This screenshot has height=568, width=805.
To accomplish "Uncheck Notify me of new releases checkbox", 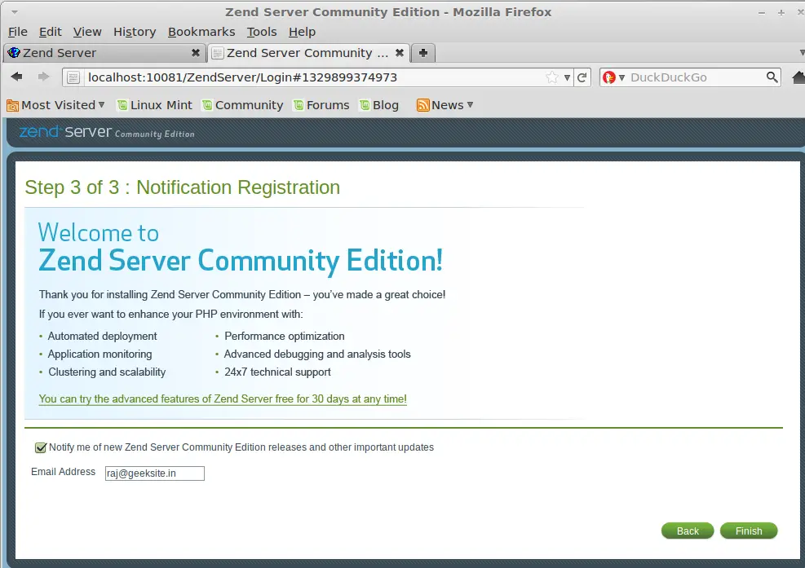I will (x=41, y=447).
